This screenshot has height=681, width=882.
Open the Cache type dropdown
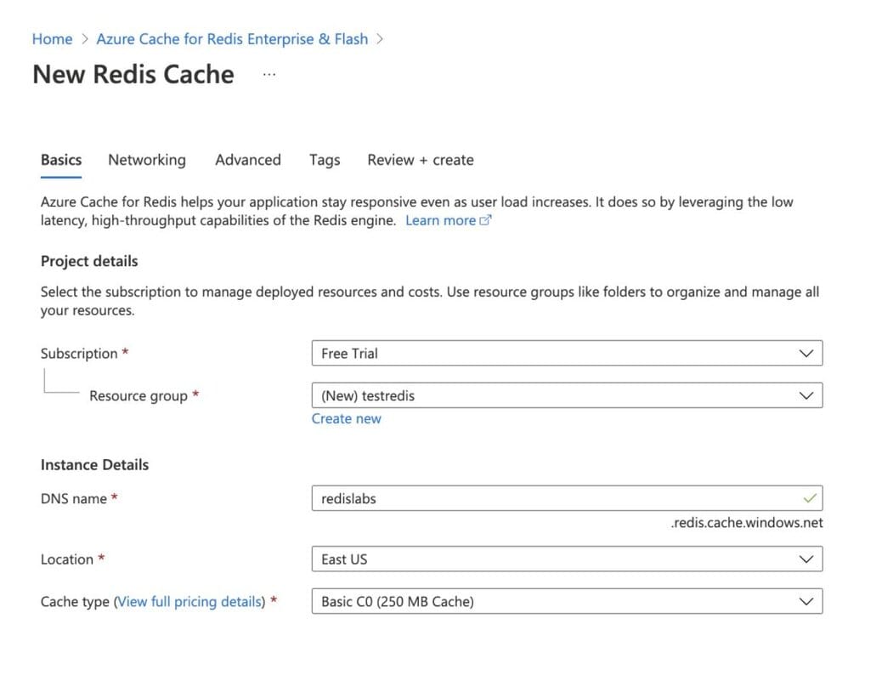click(806, 601)
